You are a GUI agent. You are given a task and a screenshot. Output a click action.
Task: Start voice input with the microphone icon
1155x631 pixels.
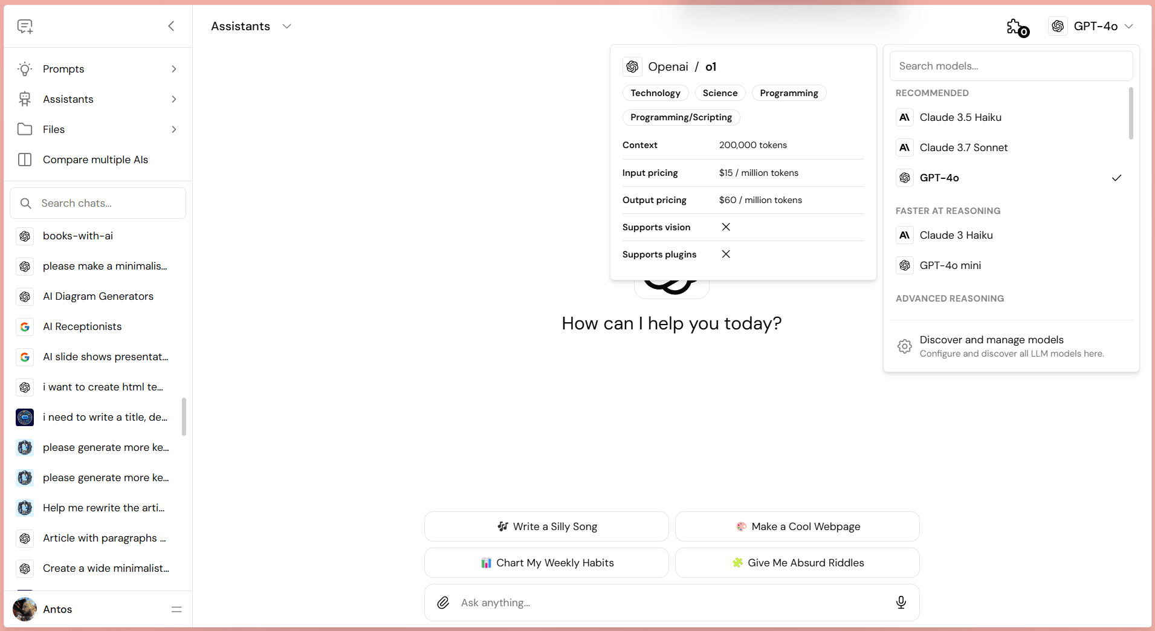pyautogui.click(x=901, y=603)
